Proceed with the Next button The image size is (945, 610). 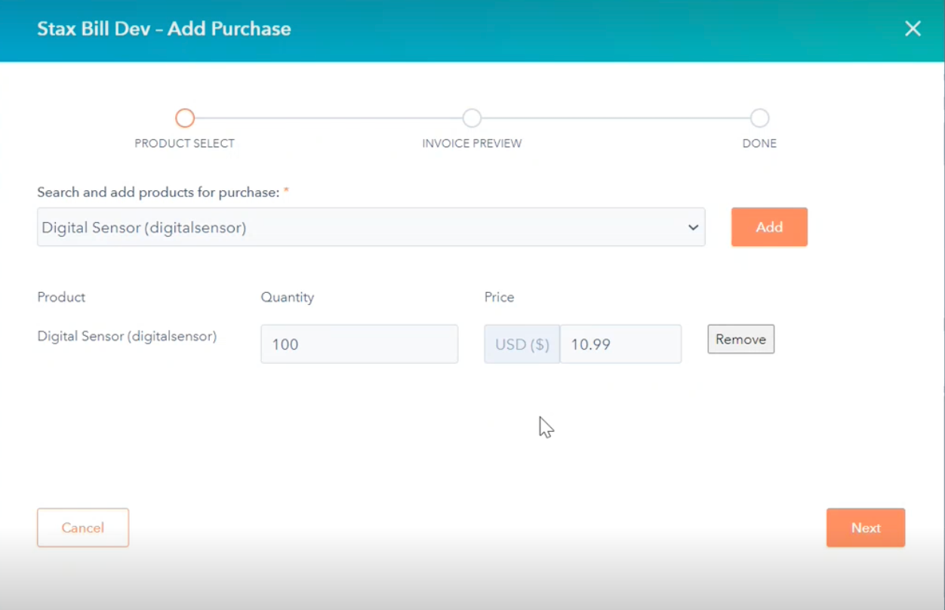click(866, 528)
